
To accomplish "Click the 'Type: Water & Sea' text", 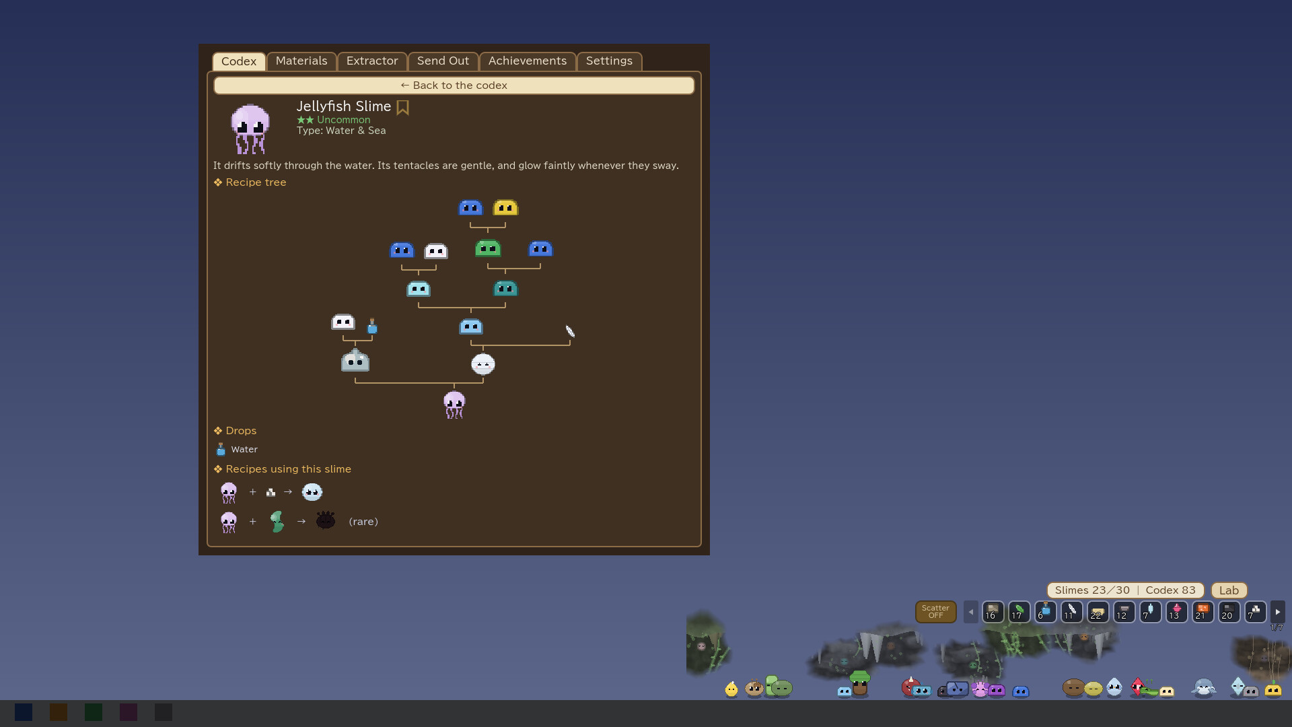I will pos(341,131).
